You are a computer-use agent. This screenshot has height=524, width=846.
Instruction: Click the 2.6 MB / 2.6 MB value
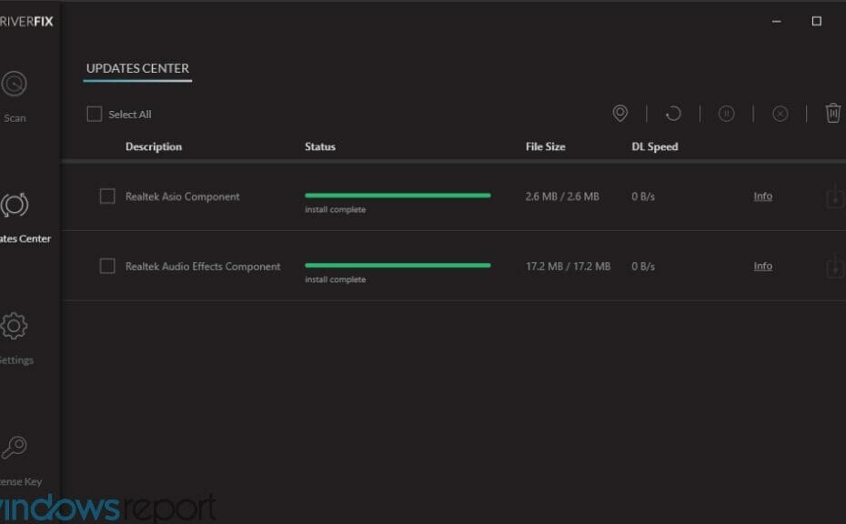(562, 196)
